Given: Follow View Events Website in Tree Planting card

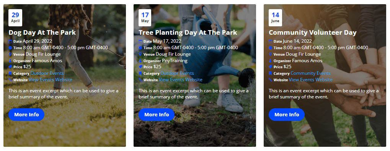Looking at the screenshot, I should click(x=181, y=80).
